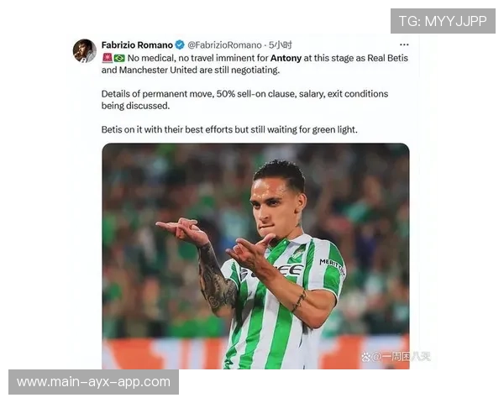Click the 'waiting for green light' line
This screenshot has height=403, width=504.
[x=229, y=129]
